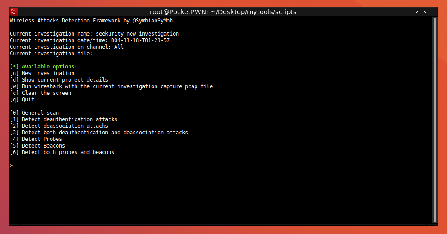Click the '[5] Detect Beacons' line
The width and height of the screenshot is (447, 234).
[37, 145]
